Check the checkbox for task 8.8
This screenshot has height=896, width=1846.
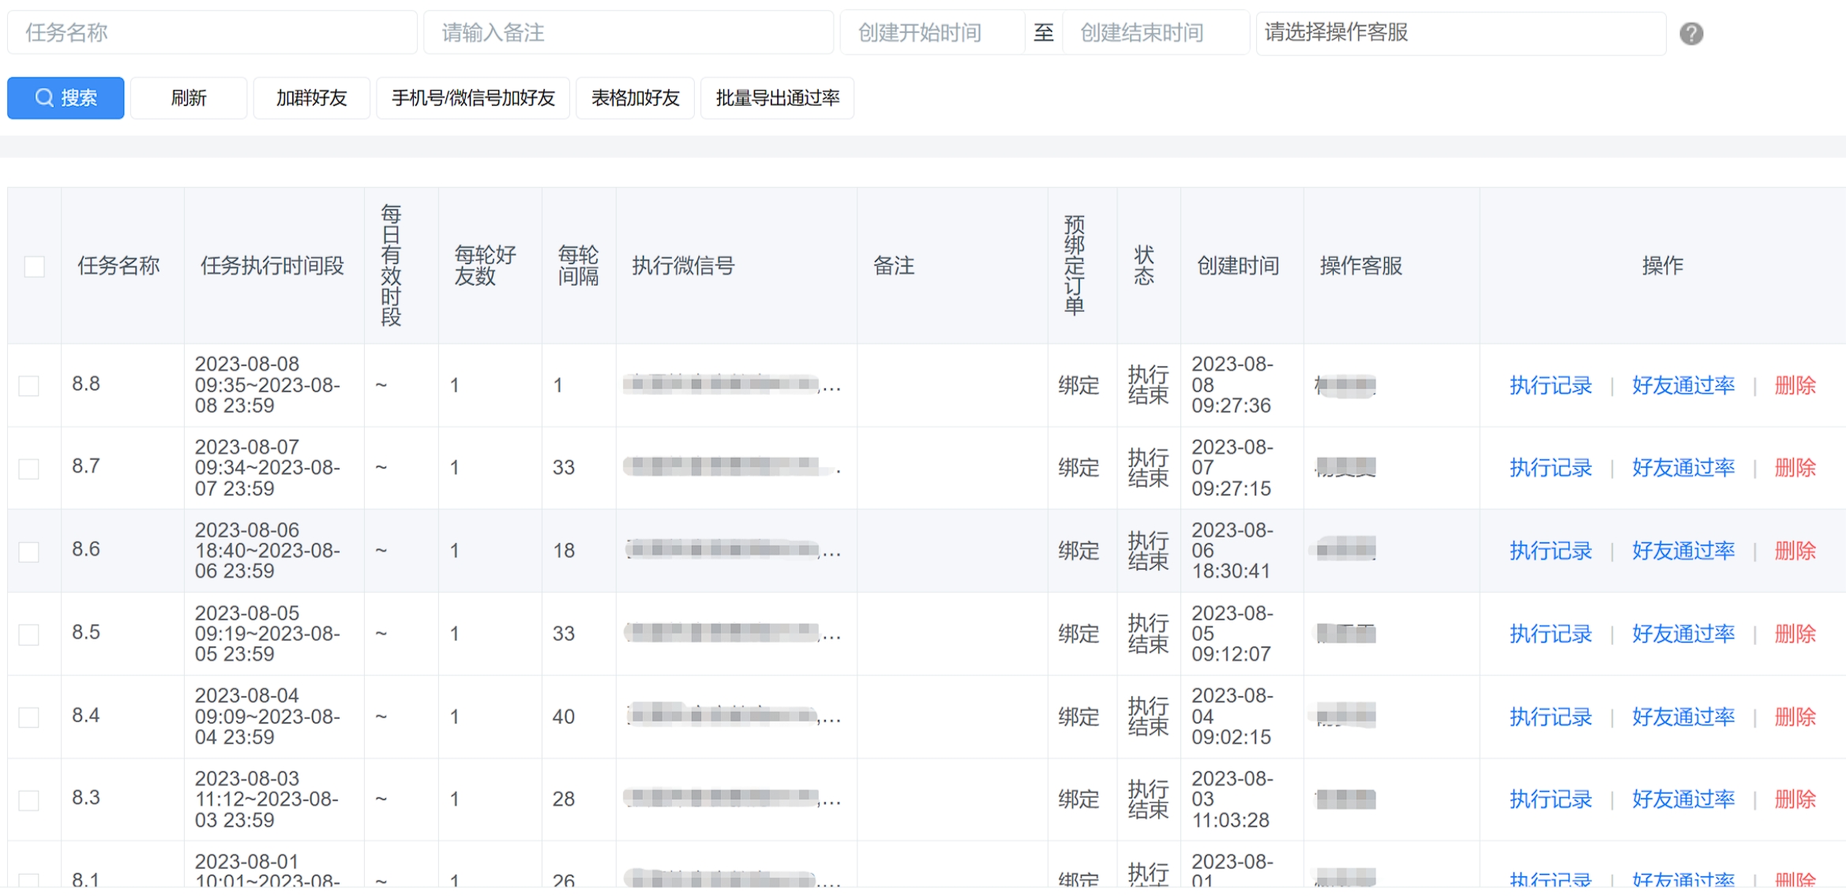point(29,386)
